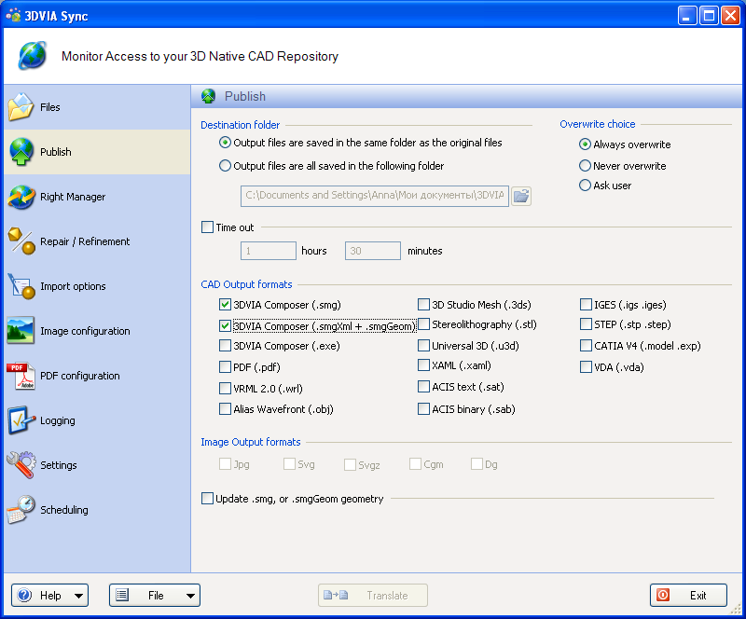Open the File dropdown button

pos(155,595)
